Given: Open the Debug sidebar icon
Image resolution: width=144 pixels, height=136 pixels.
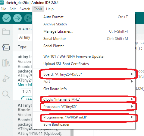Looking at the screenshot, I should coord(6,78).
